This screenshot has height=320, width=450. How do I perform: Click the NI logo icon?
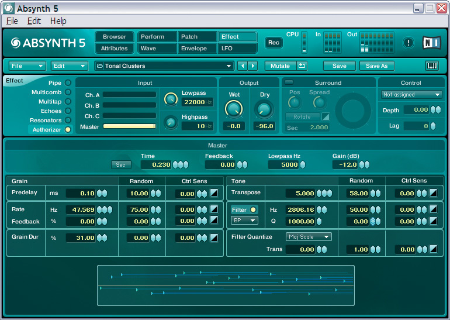[431, 43]
